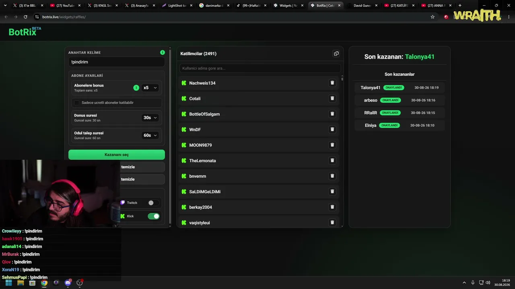Image resolution: width=515 pixels, height=289 pixels.
Task: Delete participant Nachweis134 using its trash icon
Action: pyautogui.click(x=332, y=83)
